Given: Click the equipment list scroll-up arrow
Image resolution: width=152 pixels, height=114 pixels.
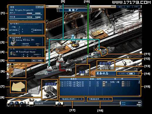Looking at the screenshot, I should click(139, 81).
